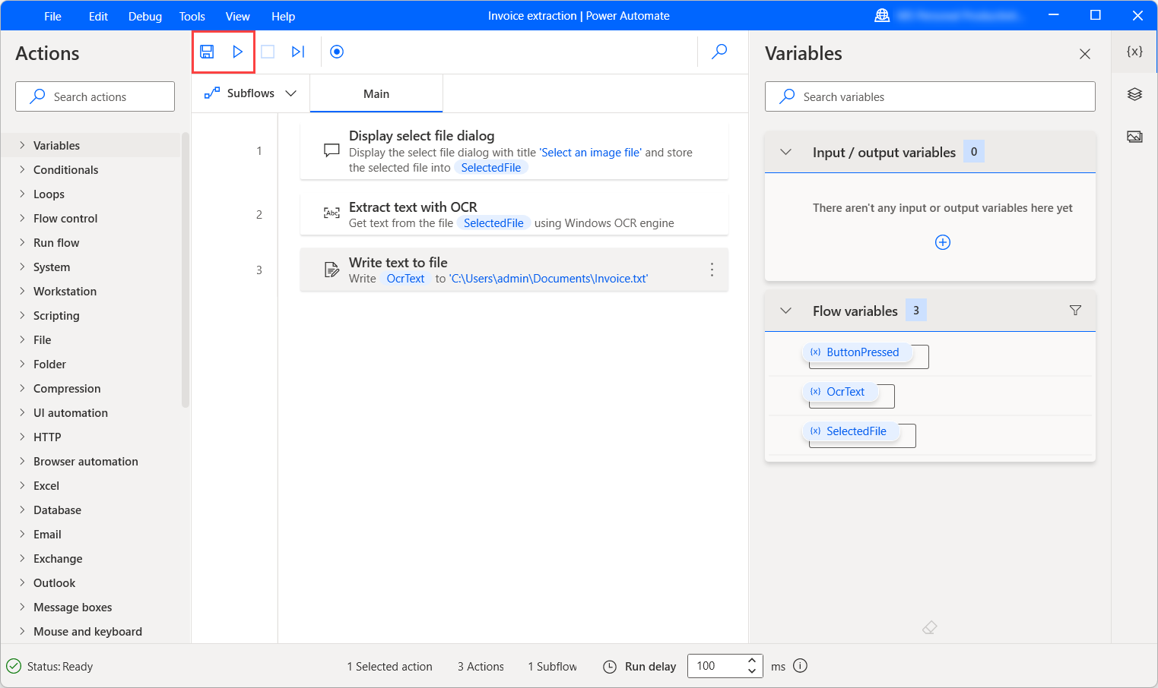Expand the Excel action group
Viewport: 1158px width, 688px height.
coord(22,485)
